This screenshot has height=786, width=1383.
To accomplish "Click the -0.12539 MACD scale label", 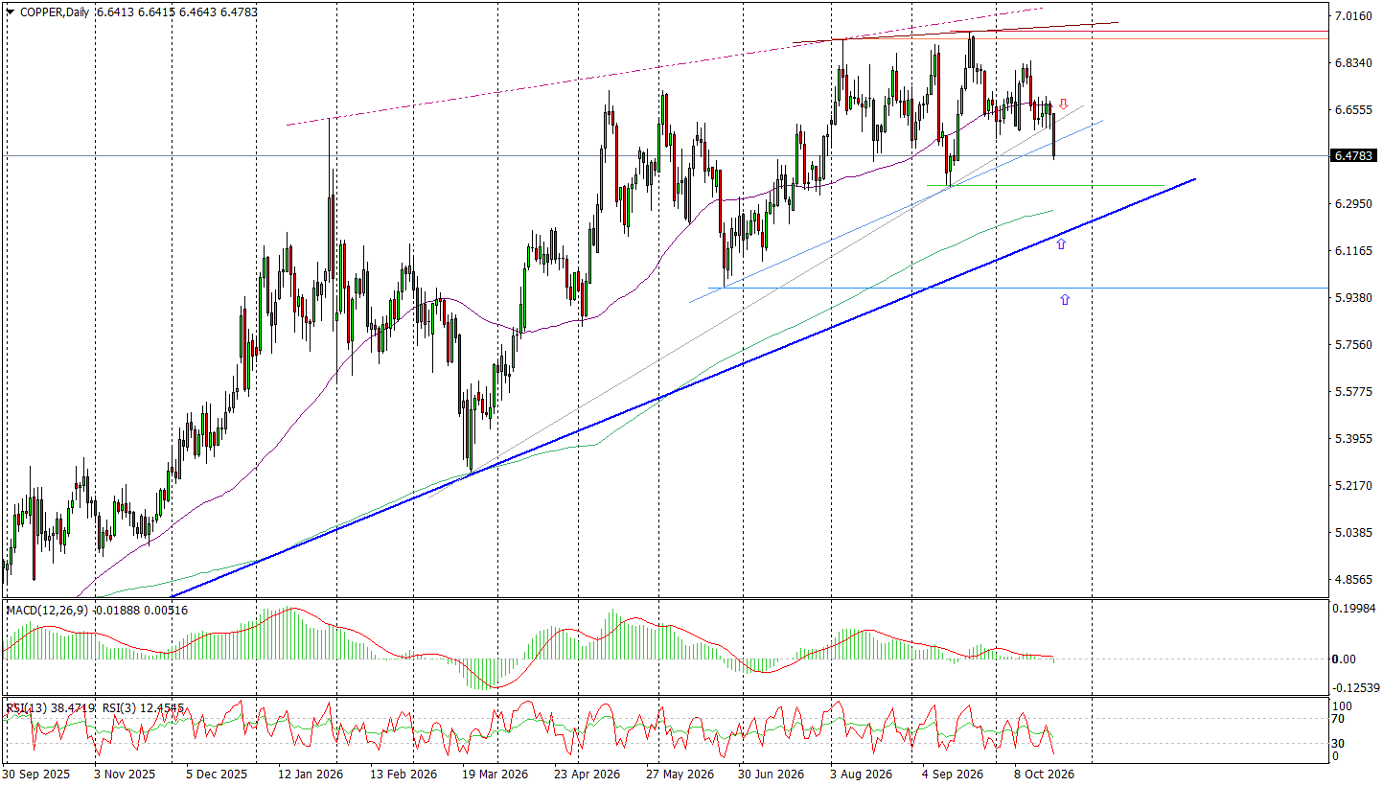I will click(1355, 688).
